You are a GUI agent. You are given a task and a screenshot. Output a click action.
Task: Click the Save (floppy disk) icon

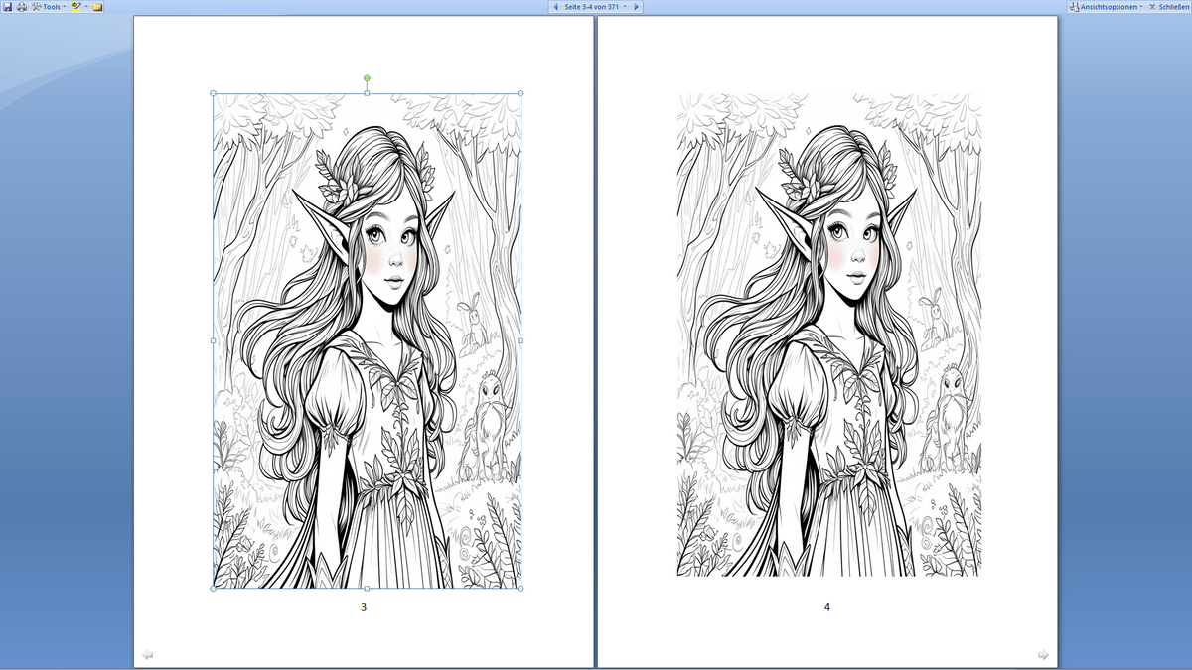click(7, 6)
